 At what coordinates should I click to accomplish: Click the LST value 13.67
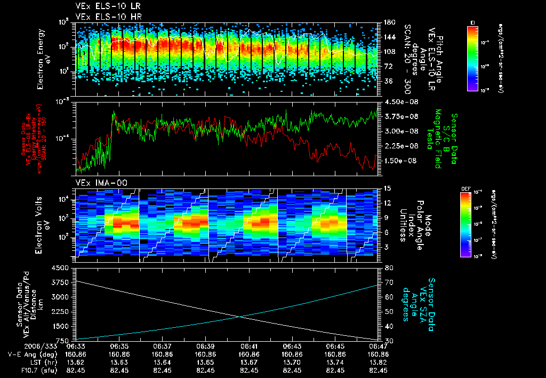(x=249, y=363)
